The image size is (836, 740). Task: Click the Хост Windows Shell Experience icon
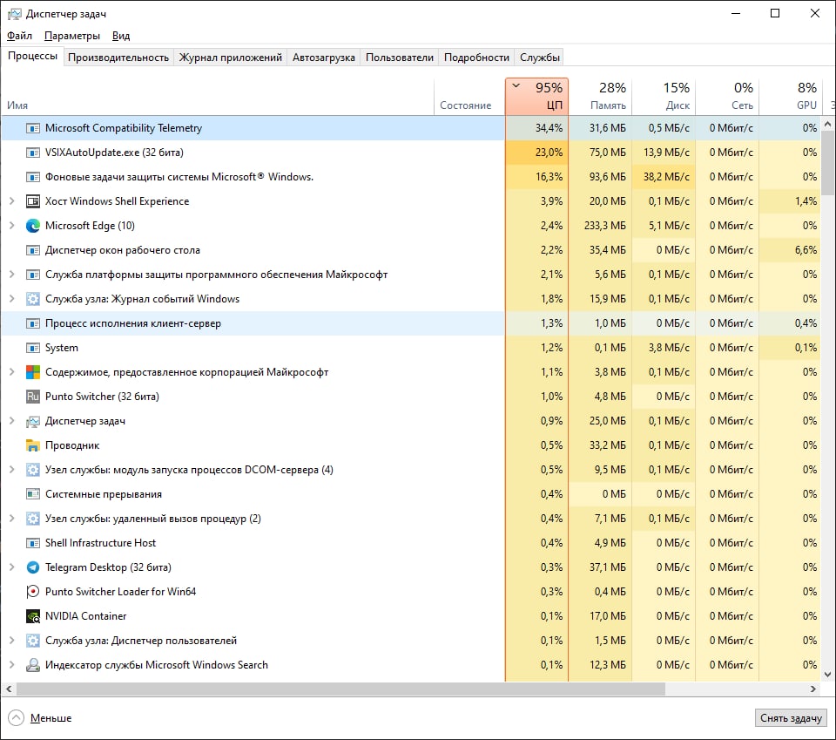[33, 201]
